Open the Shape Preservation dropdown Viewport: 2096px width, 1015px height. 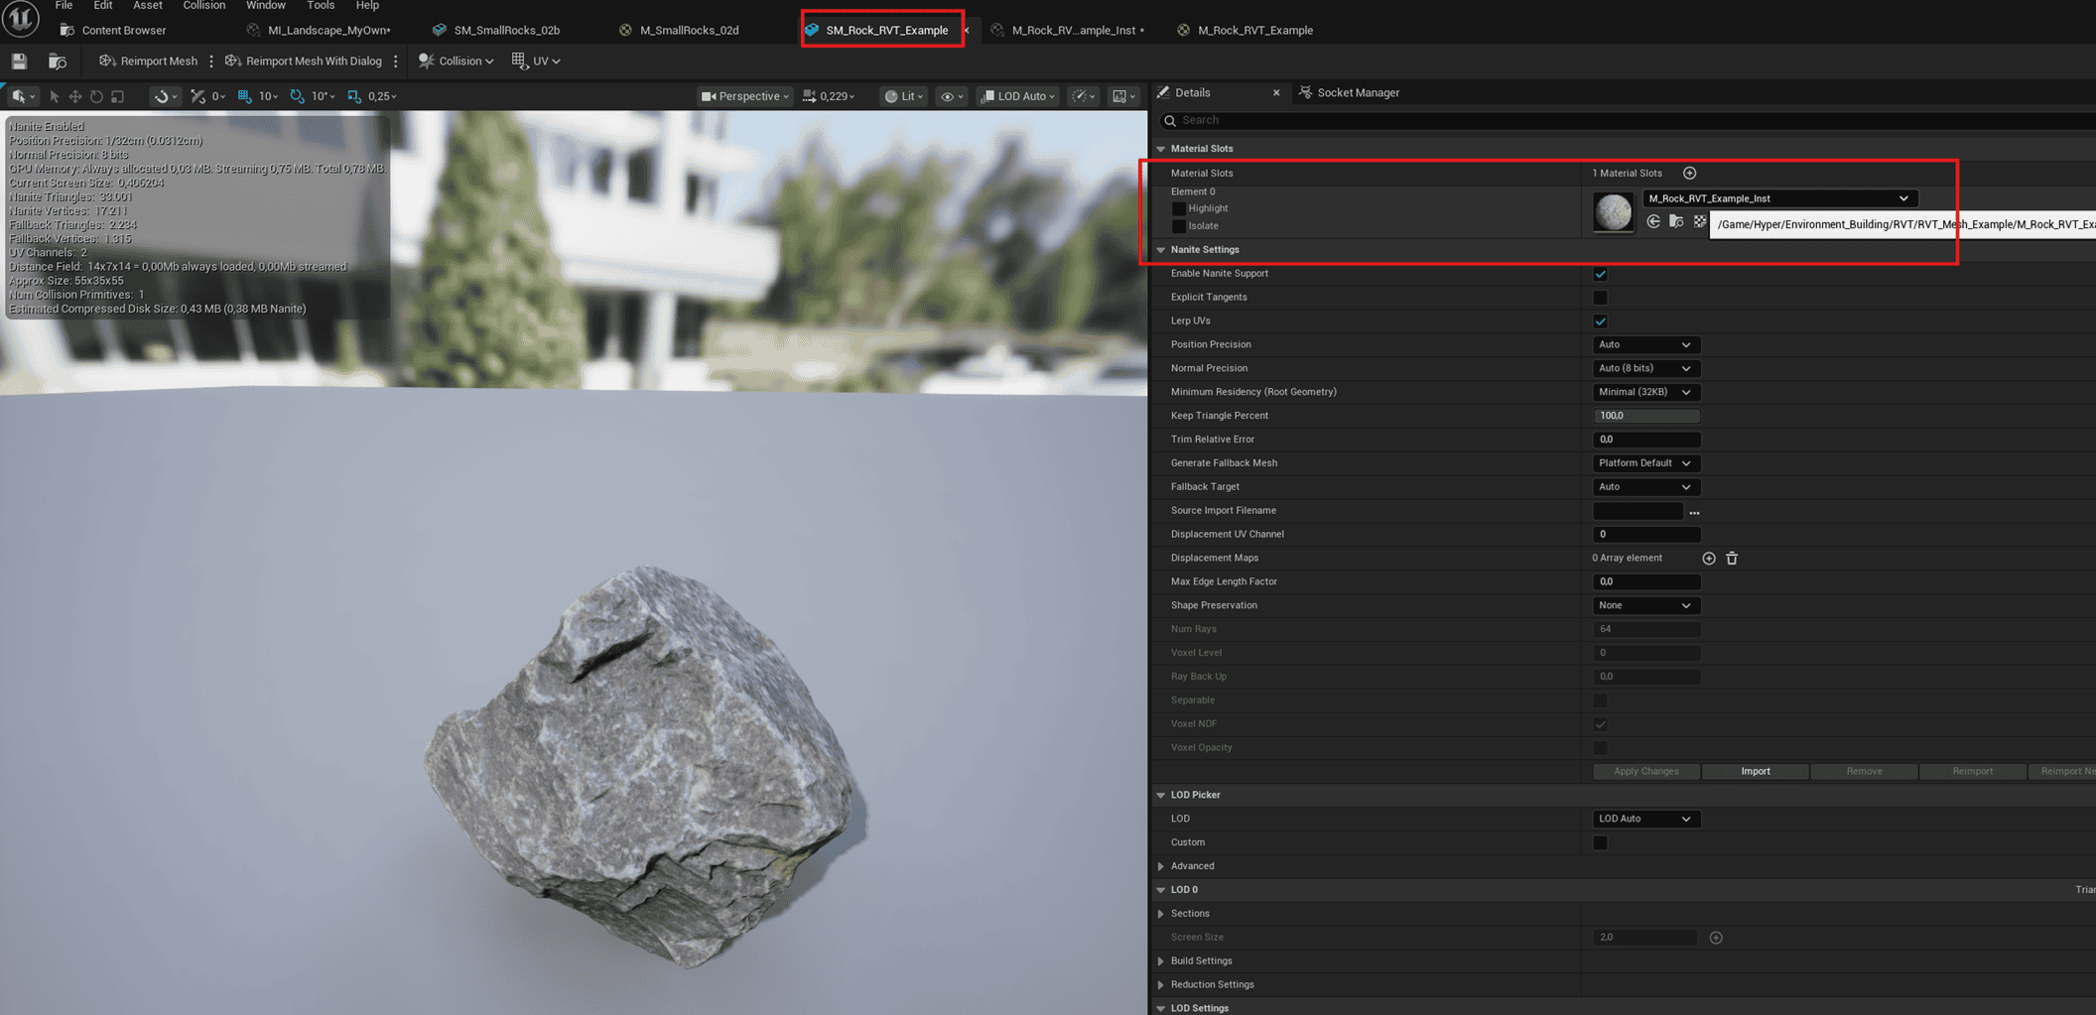tap(1645, 605)
